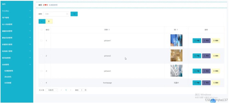Viewport: 232px width, 104px height.
Task: Click picture2 thumbnail image
Action: pos(176,56)
